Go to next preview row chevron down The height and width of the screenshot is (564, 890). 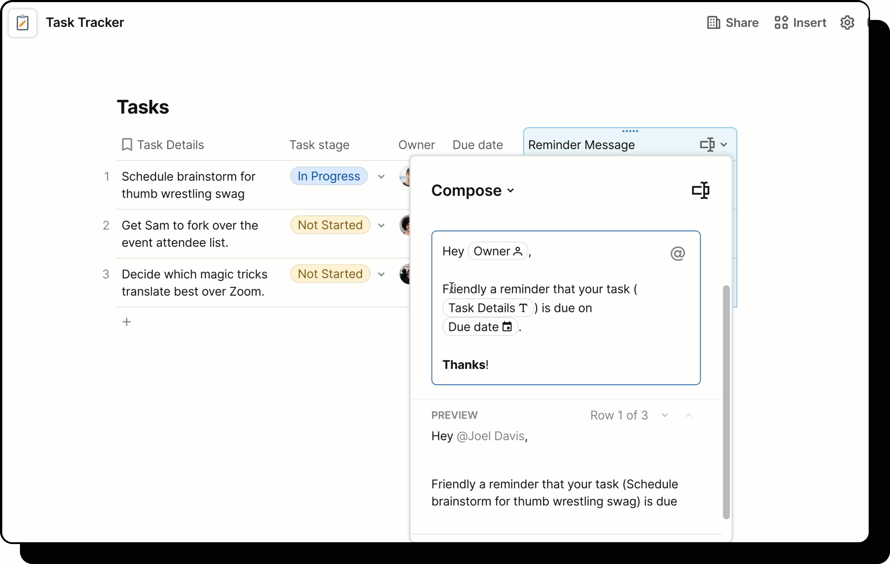(665, 415)
